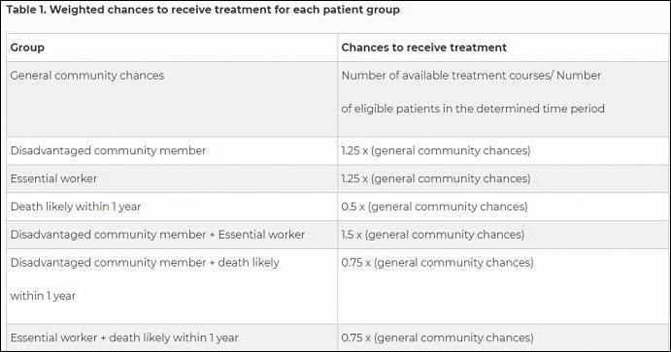Select Disadvantaged community member + Essential worker cell

pyautogui.click(x=157, y=235)
